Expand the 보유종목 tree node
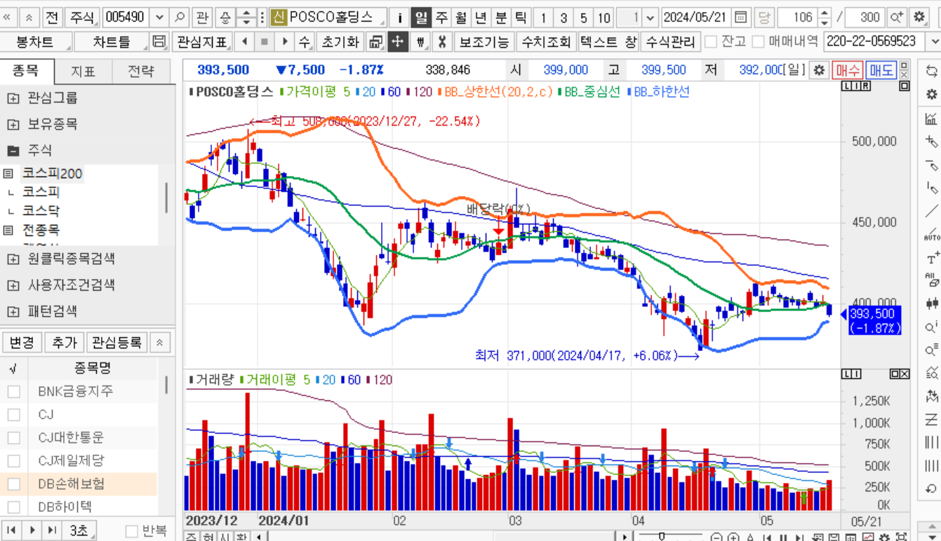Image resolution: width=941 pixels, height=541 pixels. (x=13, y=125)
